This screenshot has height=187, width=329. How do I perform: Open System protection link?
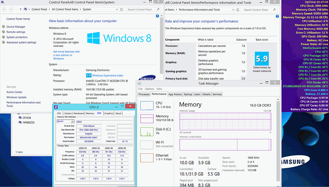coord(17,37)
